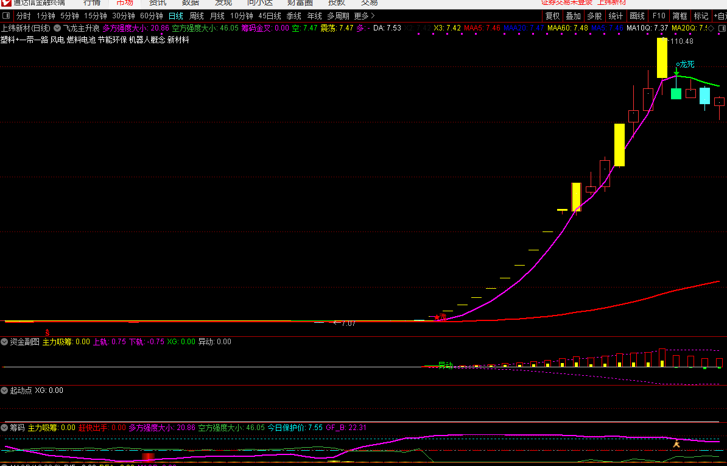Click the green candlestick under 龙死
The height and width of the screenshot is (466, 727).
676,94
